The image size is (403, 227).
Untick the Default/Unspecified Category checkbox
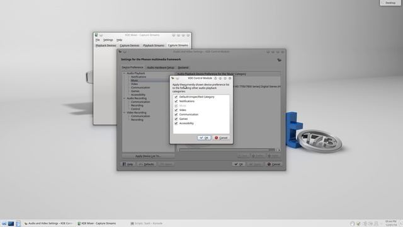point(176,97)
